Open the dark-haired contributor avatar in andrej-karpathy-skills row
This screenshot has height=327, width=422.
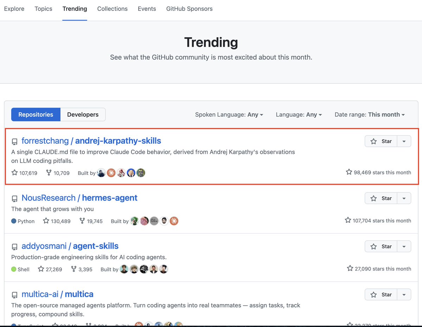click(x=101, y=173)
